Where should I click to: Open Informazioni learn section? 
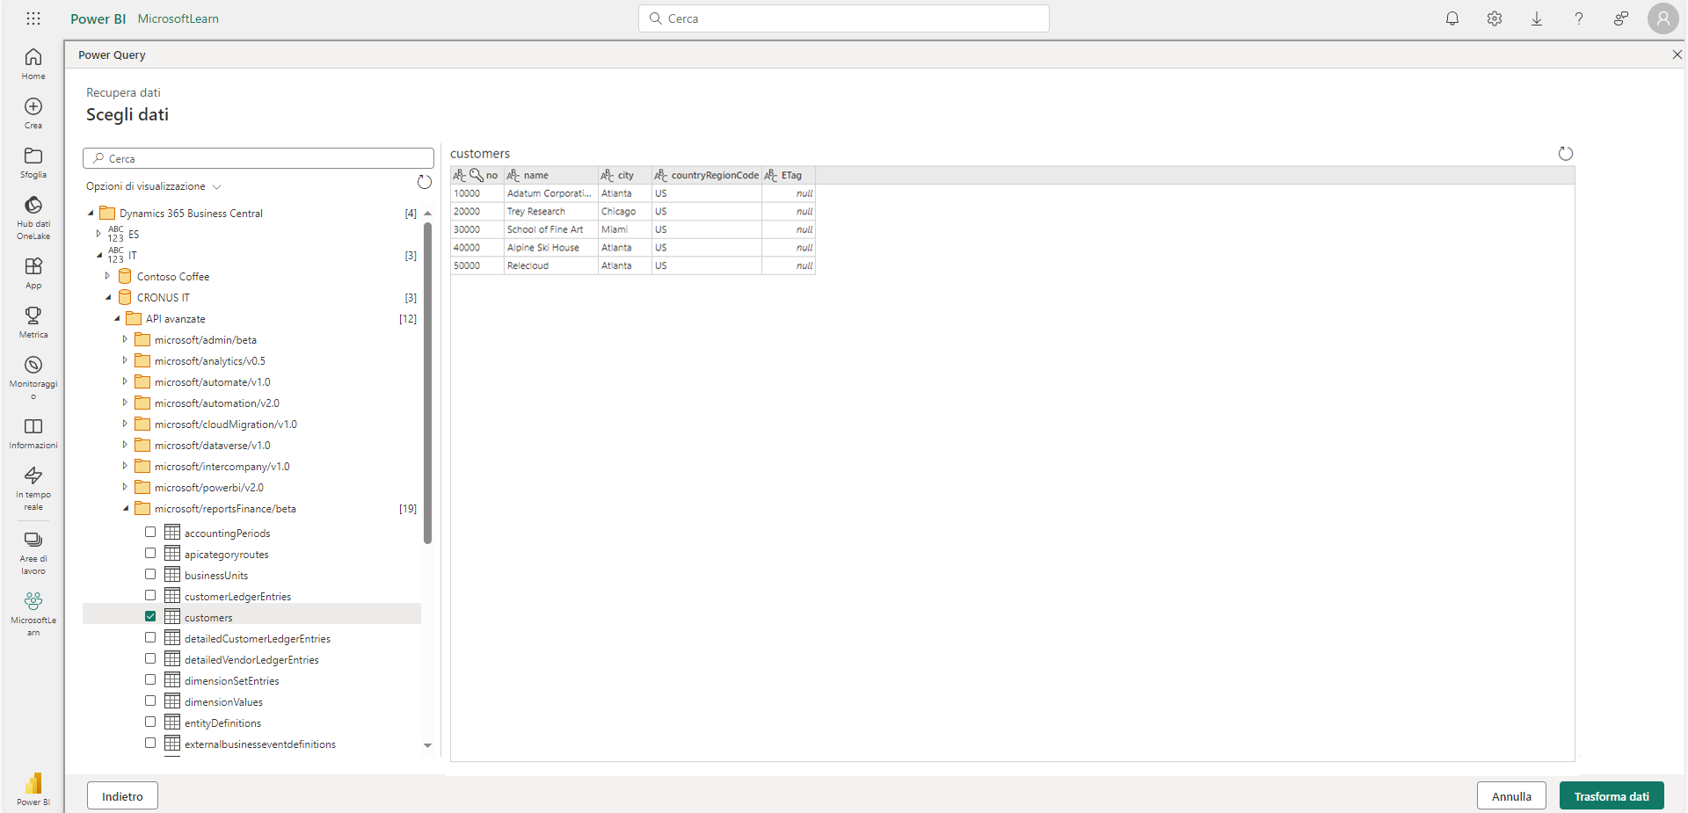[x=33, y=433]
